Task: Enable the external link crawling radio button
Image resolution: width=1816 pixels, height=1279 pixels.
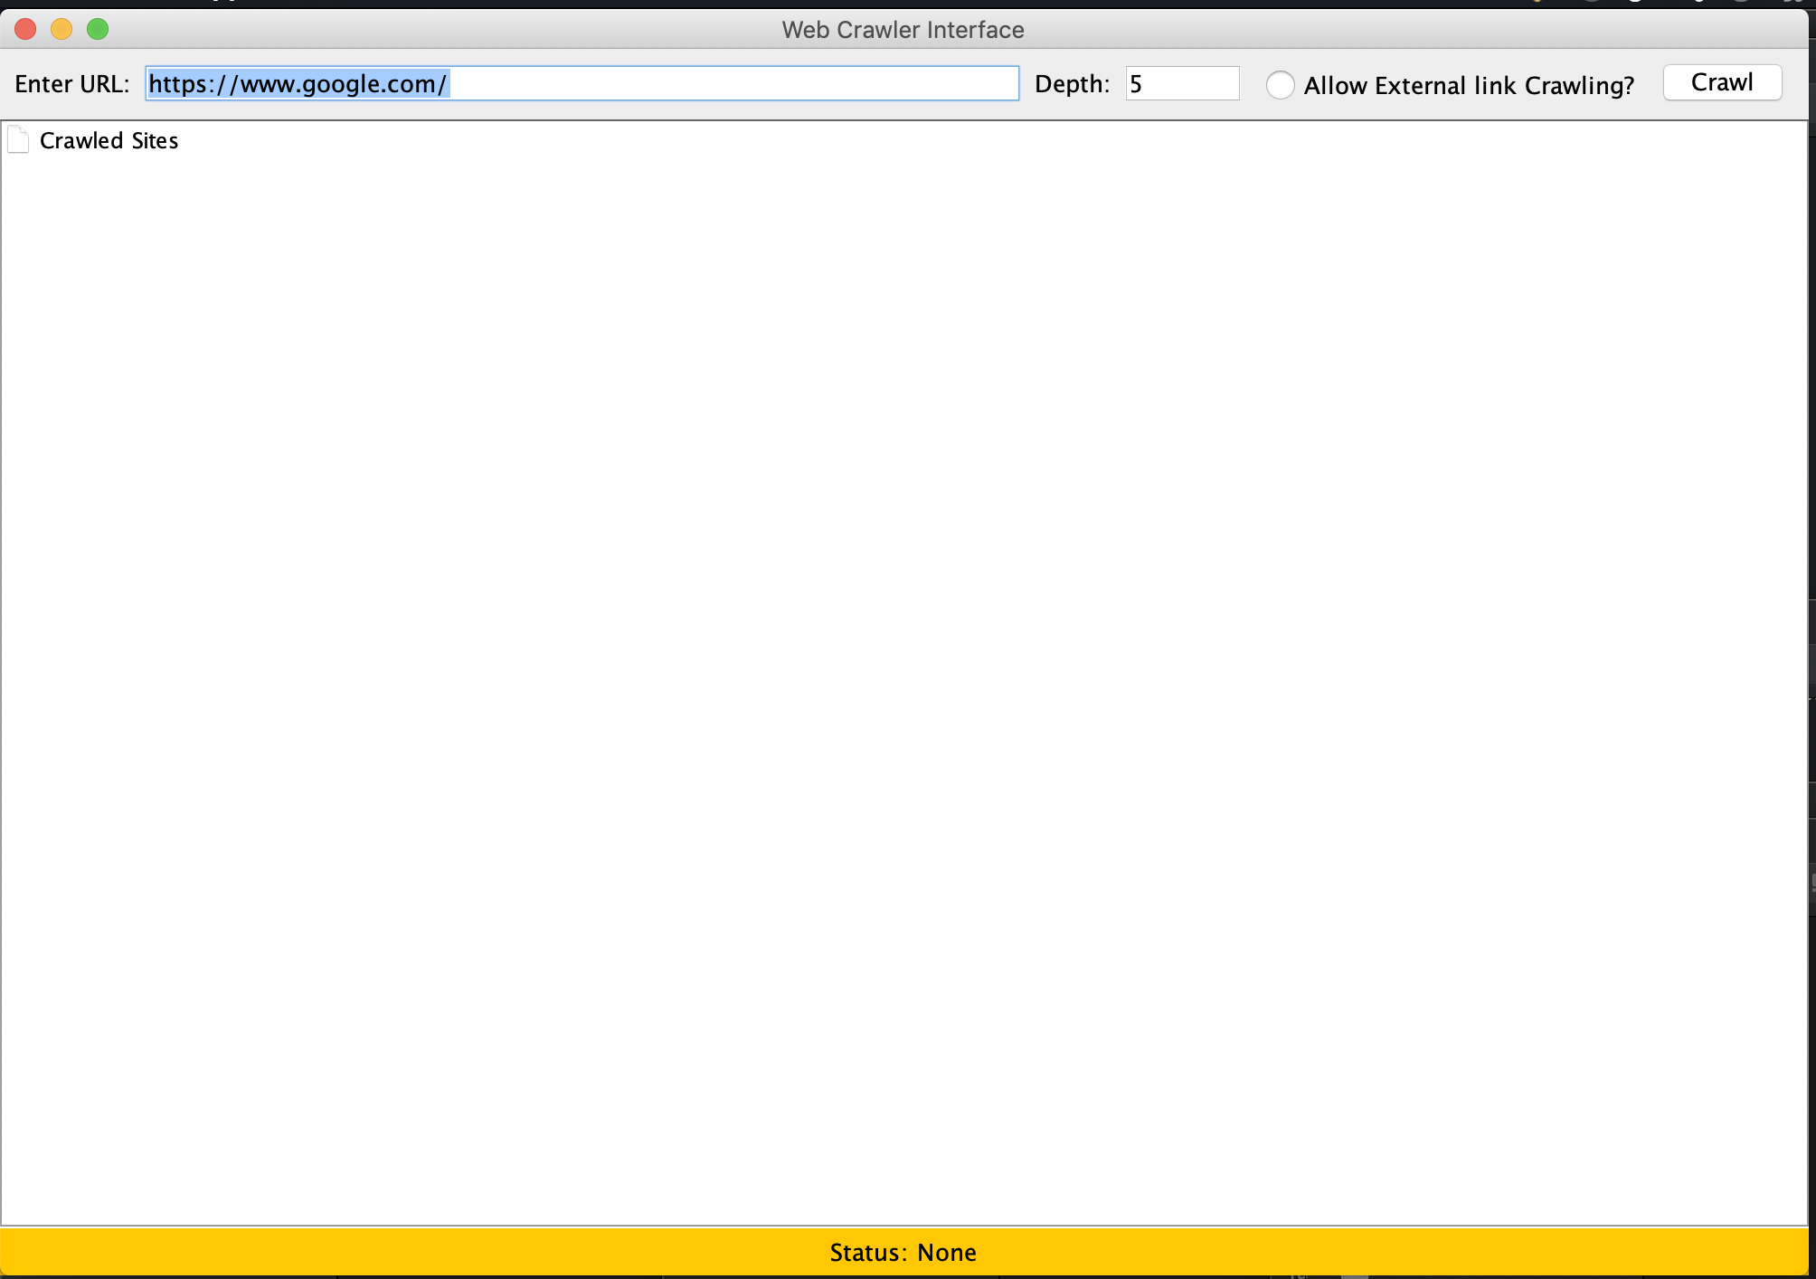Action: point(1280,85)
